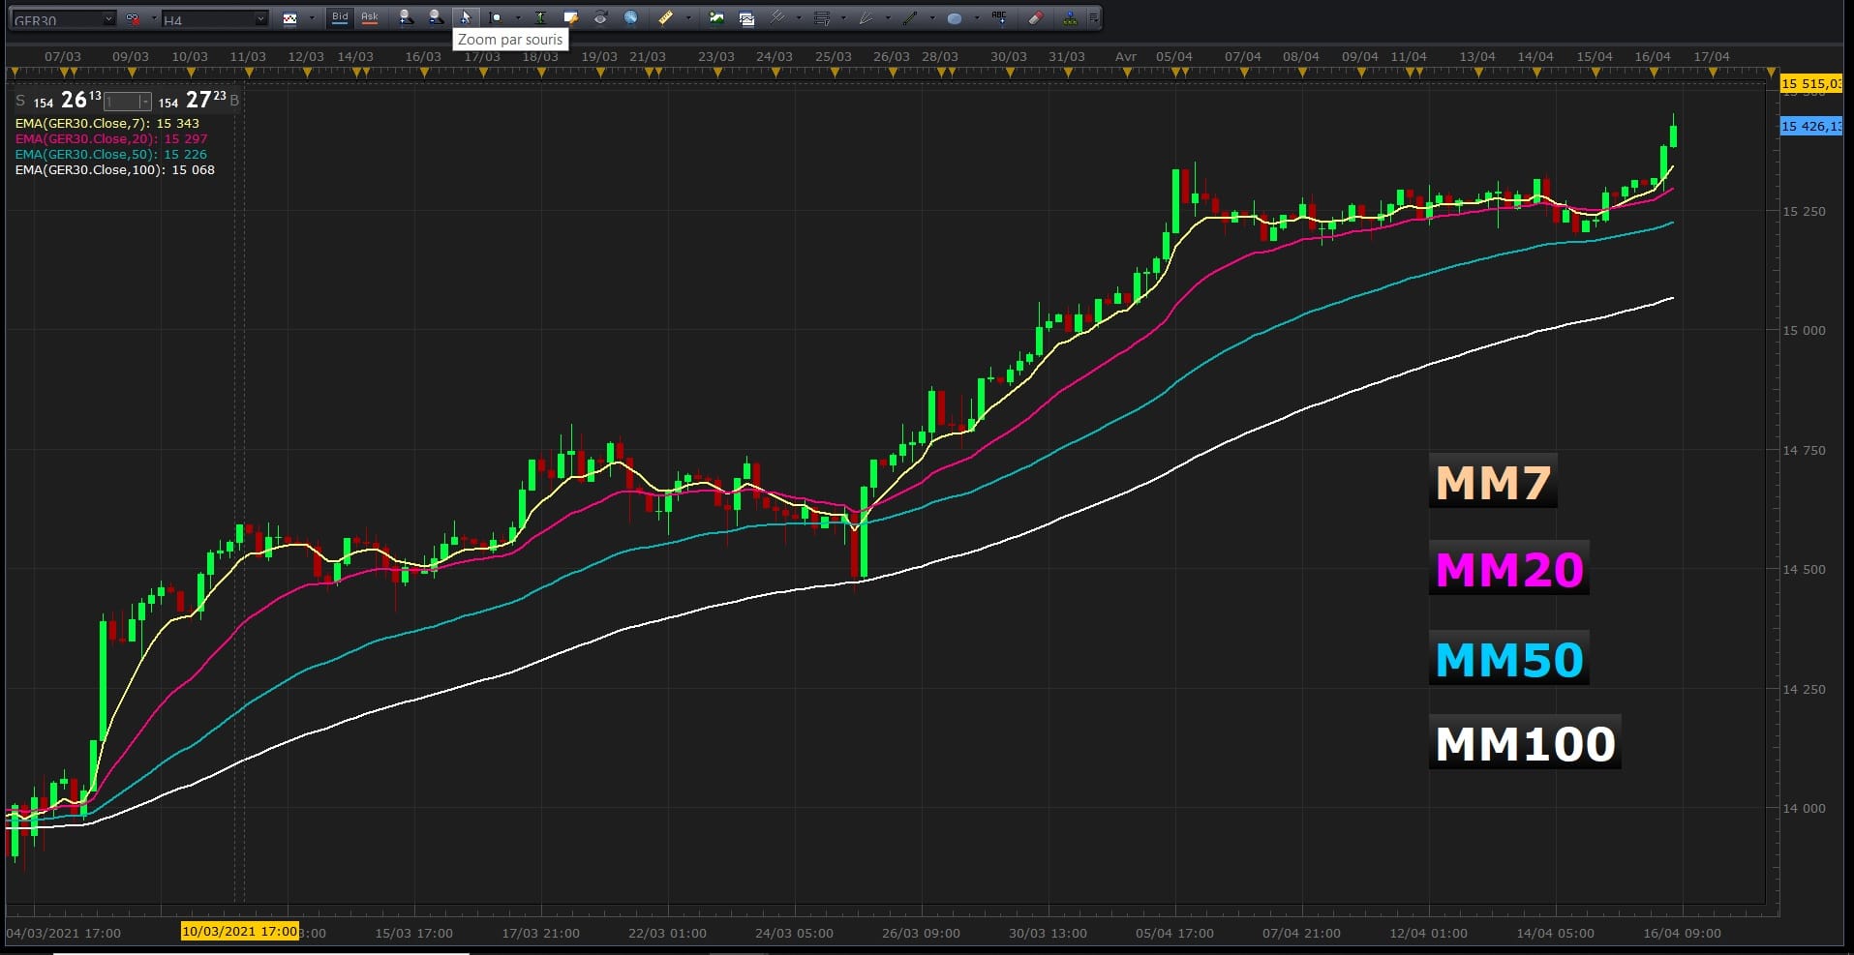Image resolution: width=1854 pixels, height=955 pixels.
Task: Expand the ellipse shape dropdown arrow
Action: tap(977, 18)
